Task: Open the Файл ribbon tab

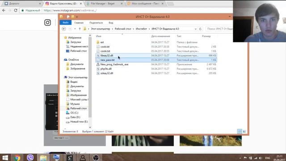Action: pyautogui.click(x=66, y=23)
